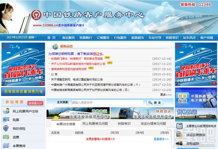
Task: Open 关于调整互联网、电话订票起售时间的公告 link
Action: 77,80
